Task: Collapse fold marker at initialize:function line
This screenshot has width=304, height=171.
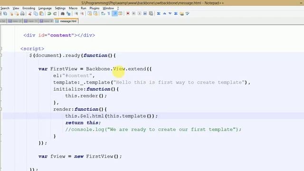Action: coord(1,89)
